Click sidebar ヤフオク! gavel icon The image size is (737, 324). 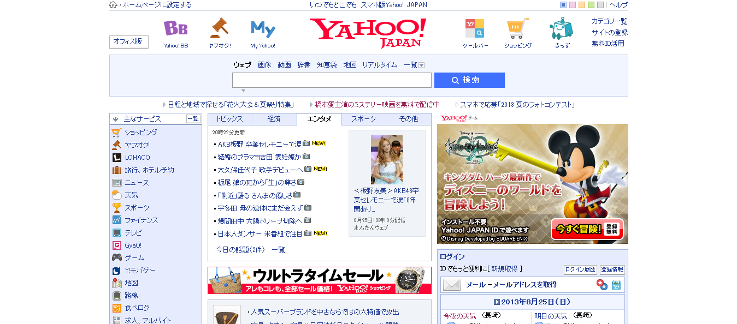[116, 145]
